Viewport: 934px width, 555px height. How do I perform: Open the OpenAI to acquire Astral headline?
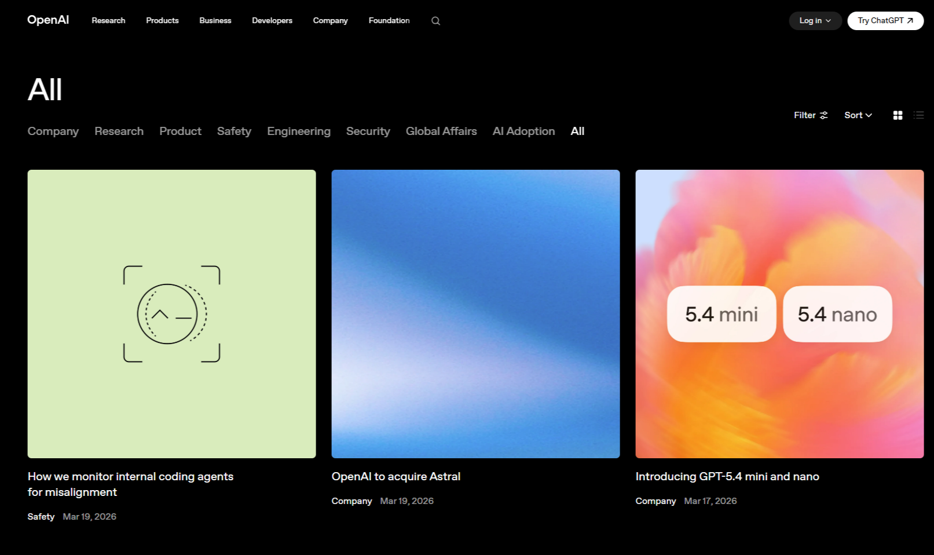[396, 476]
